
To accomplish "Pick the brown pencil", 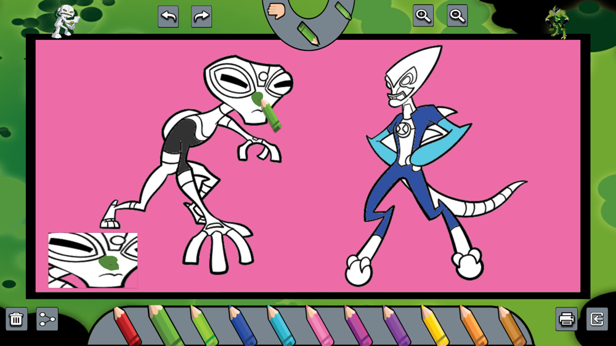I will (x=513, y=326).
